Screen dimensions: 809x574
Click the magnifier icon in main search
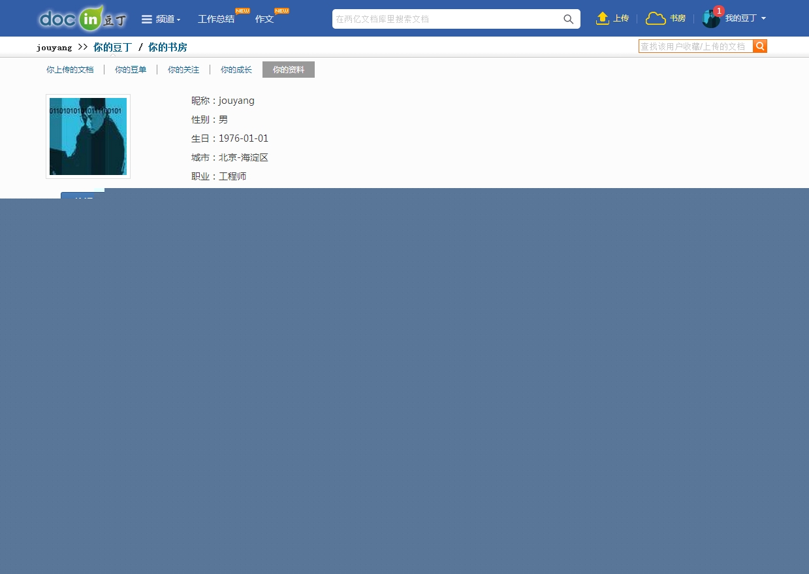(x=569, y=19)
